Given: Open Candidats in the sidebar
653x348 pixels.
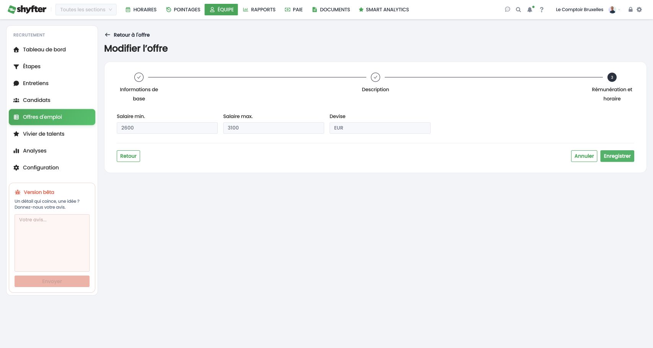Looking at the screenshot, I should click(x=52, y=100).
